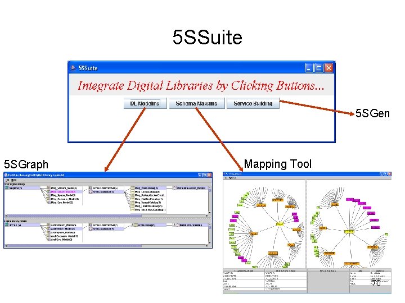
Task: Click yellow center node in left mapping graph
Action: pyautogui.click(x=280, y=224)
